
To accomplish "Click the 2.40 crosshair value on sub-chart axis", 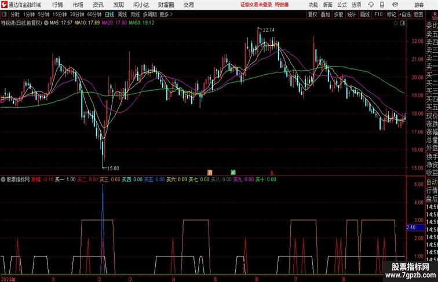I will [x=415, y=228].
